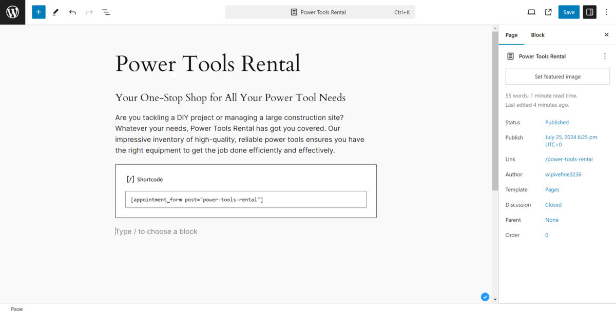616x311 pixels.
Task: Change the Published status
Action: pyautogui.click(x=557, y=123)
